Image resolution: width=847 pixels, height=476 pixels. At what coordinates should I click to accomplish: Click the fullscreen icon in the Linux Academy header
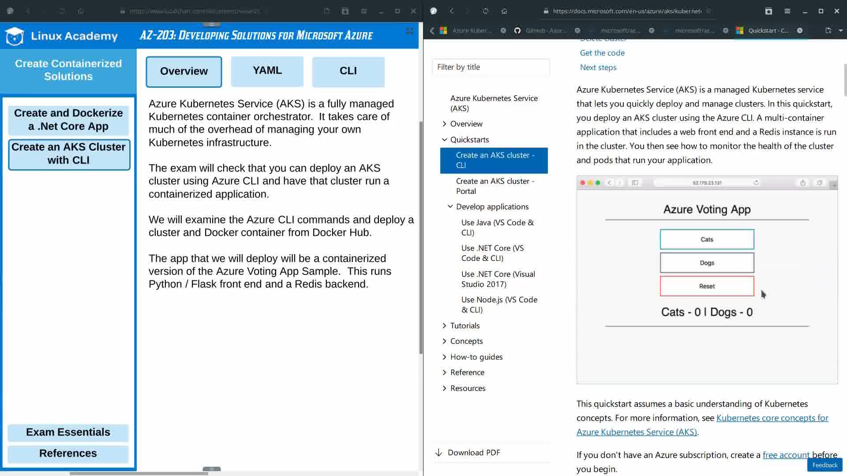click(x=409, y=31)
